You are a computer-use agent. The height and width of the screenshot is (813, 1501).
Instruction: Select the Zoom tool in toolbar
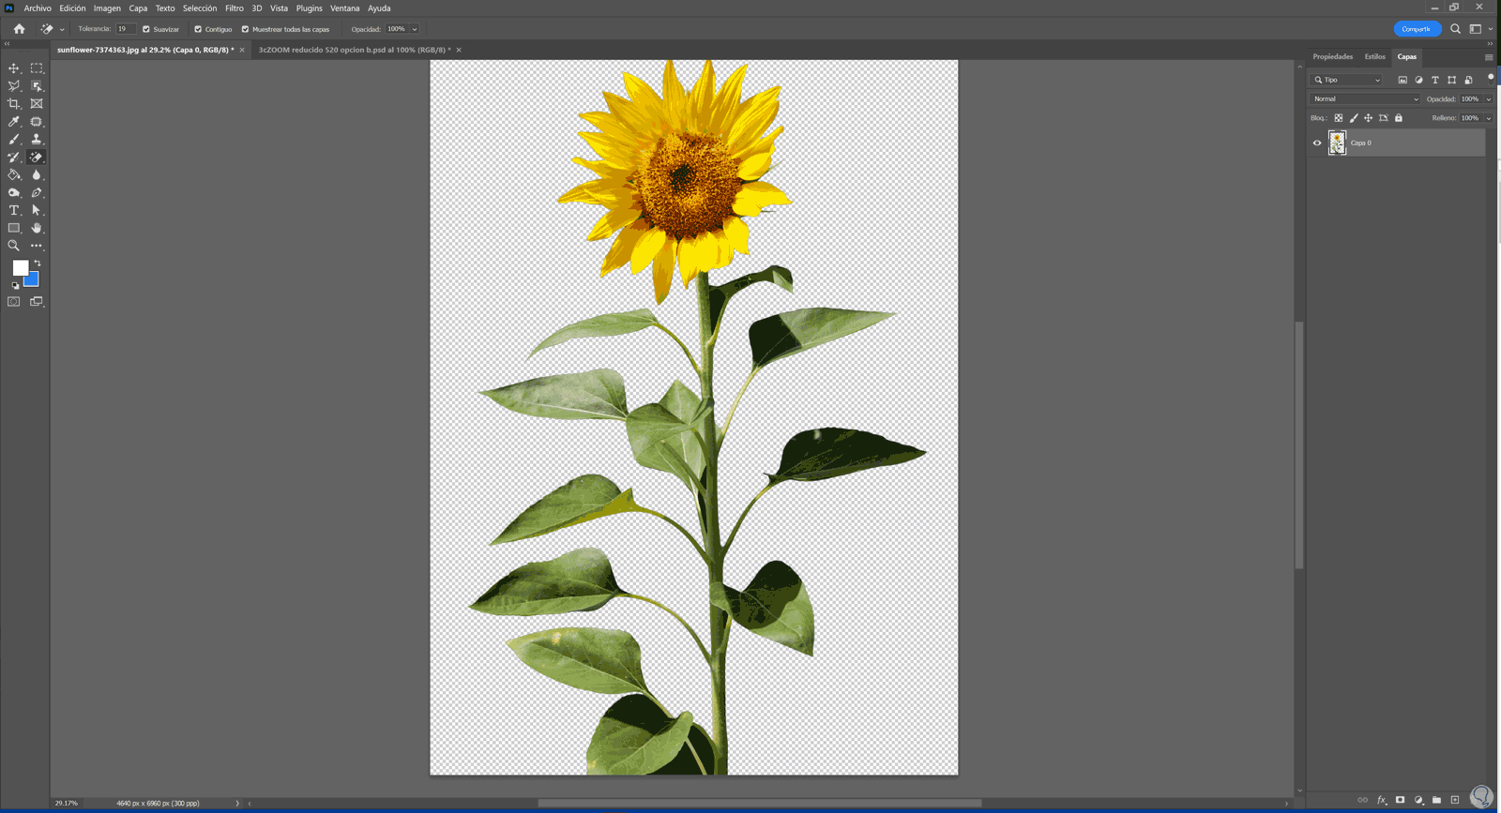click(x=14, y=246)
